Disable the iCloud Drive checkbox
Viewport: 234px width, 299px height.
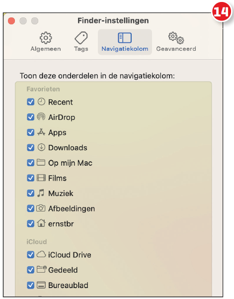tap(31, 255)
